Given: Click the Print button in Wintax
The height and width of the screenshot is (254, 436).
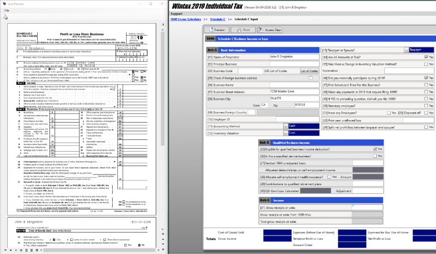Looking at the screenshot, I should (x=243, y=30).
